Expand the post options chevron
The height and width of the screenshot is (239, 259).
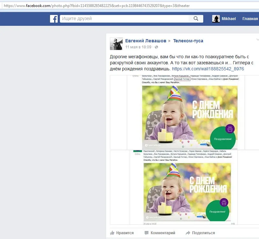pyautogui.click(x=257, y=40)
